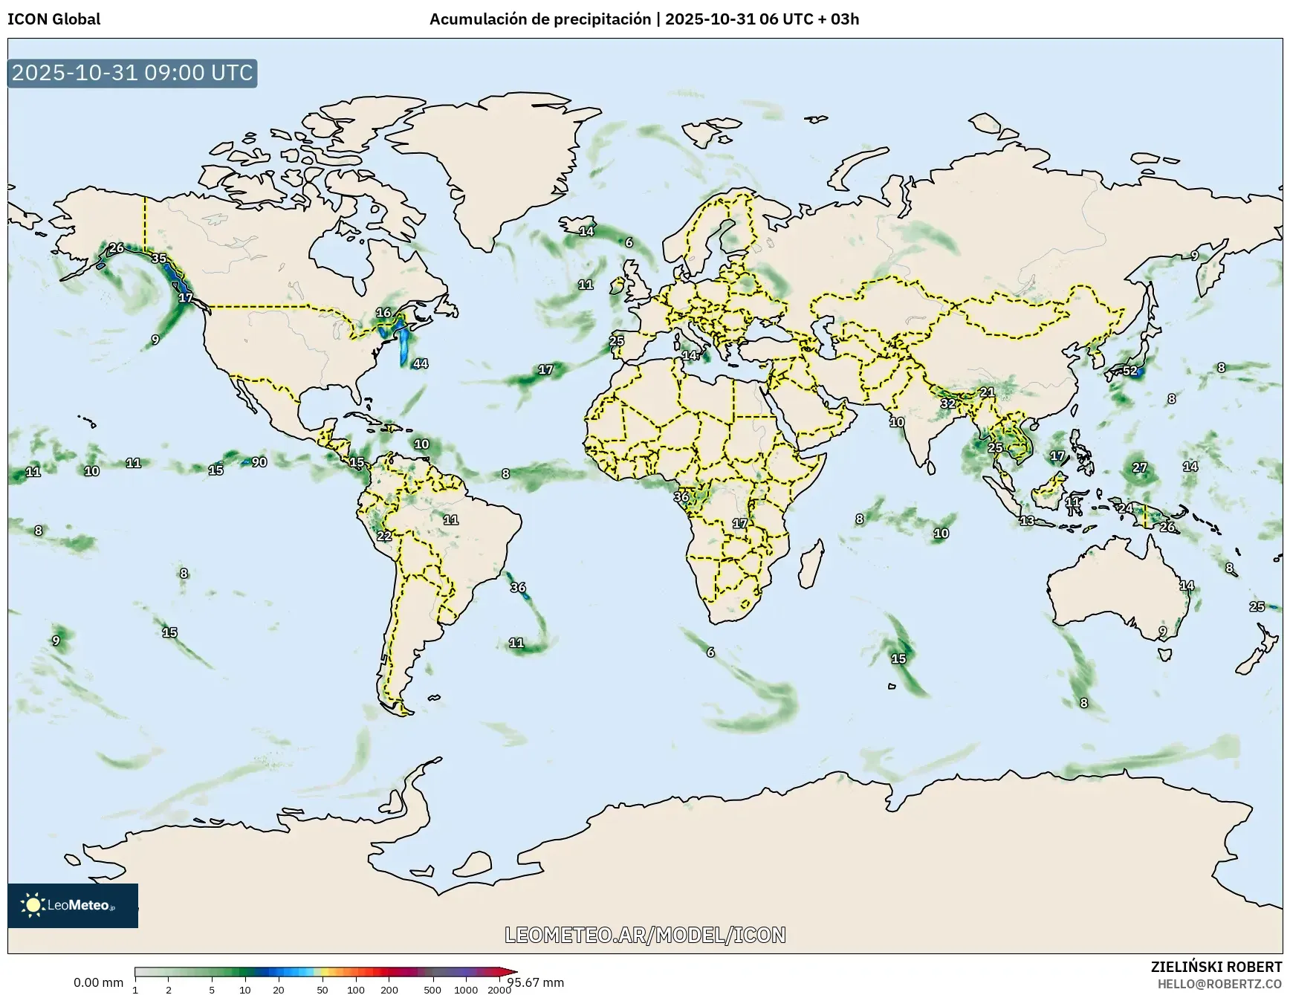The image size is (1290, 995).
Task: Click the 0.00 mm minimum value label
Action: (98, 983)
